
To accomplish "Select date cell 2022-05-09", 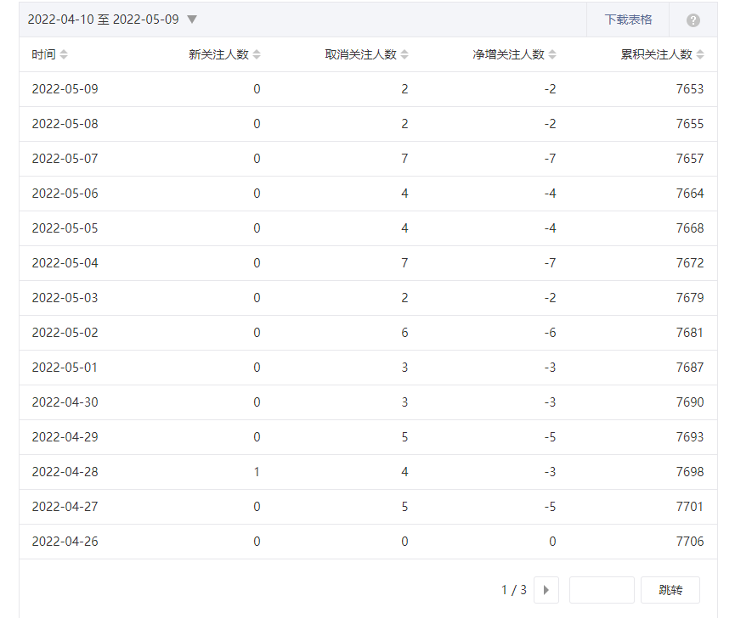I will pyautogui.click(x=65, y=89).
